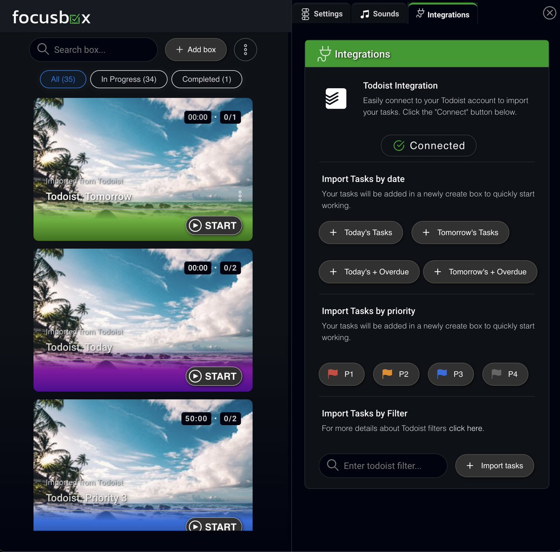The width and height of the screenshot is (560, 552).
Task: Switch to the Sounds tab
Action: tap(379, 14)
